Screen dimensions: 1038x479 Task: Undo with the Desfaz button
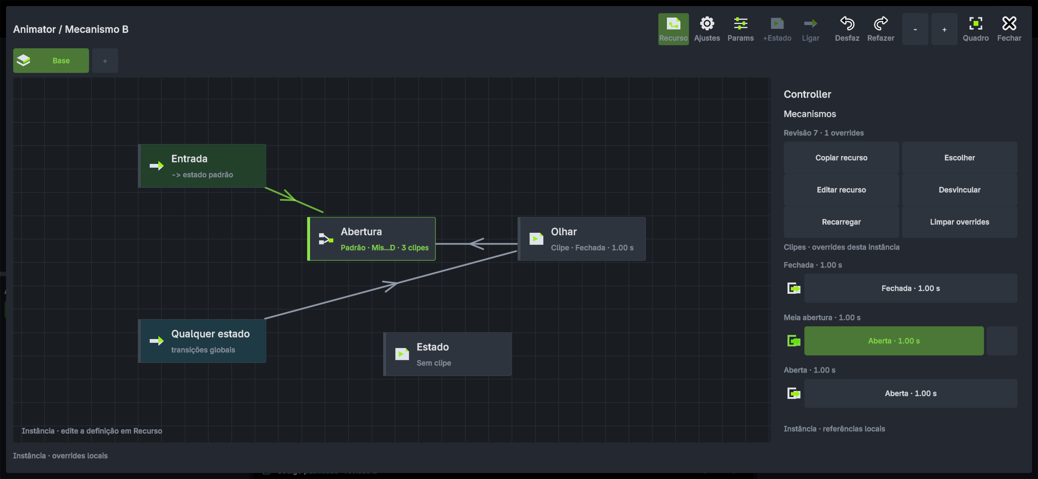point(847,29)
